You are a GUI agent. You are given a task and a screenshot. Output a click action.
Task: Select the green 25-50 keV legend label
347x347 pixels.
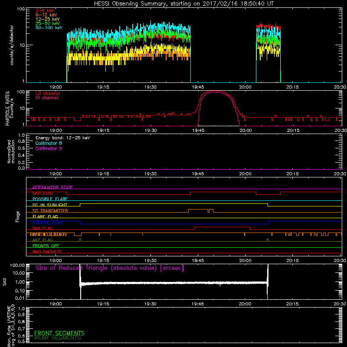pyautogui.click(x=48, y=23)
